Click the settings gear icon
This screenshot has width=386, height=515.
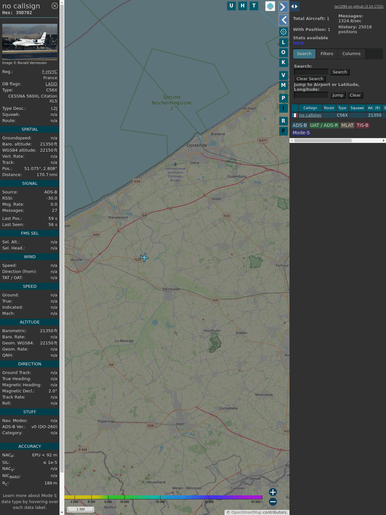coord(283,32)
